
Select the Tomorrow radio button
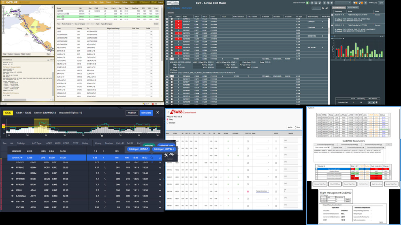click(168, 123)
